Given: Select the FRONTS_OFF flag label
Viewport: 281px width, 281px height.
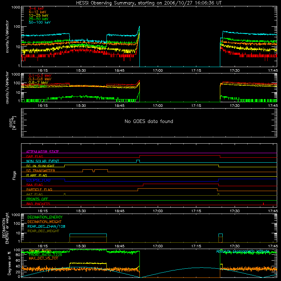Looking at the screenshot, I should (x=37, y=199).
